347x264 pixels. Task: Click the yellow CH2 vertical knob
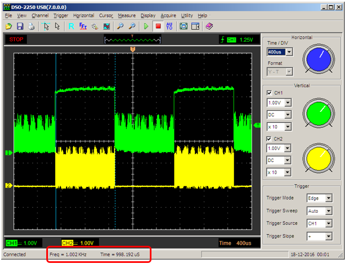(x=318, y=159)
